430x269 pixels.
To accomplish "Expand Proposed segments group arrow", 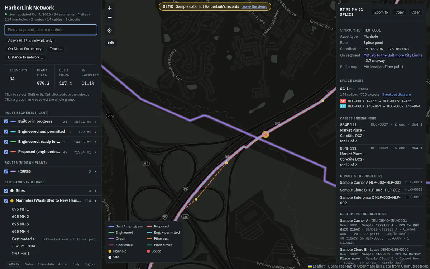I will coord(95,152).
